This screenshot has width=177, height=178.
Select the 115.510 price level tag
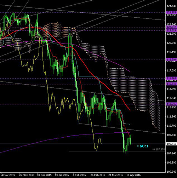pos(171,84)
